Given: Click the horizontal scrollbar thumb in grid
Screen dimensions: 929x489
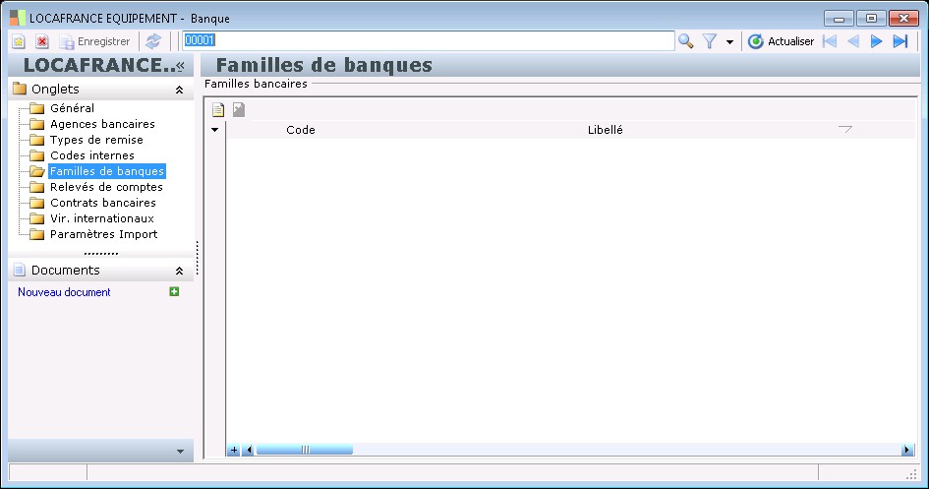Looking at the screenshot, I should click(x=305, y=450).
